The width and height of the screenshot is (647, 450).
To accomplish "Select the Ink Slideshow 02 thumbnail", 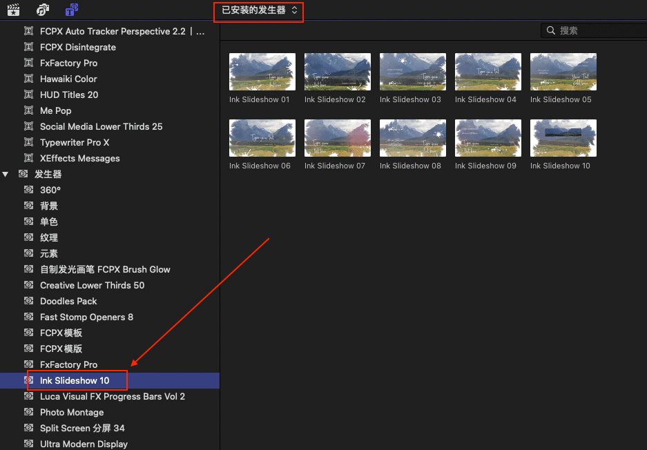I will [x=338, y=72].
